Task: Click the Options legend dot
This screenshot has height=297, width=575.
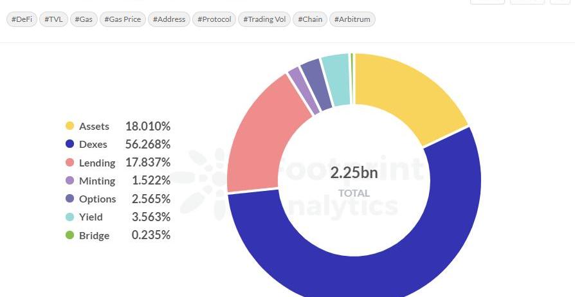Action: 70,199
